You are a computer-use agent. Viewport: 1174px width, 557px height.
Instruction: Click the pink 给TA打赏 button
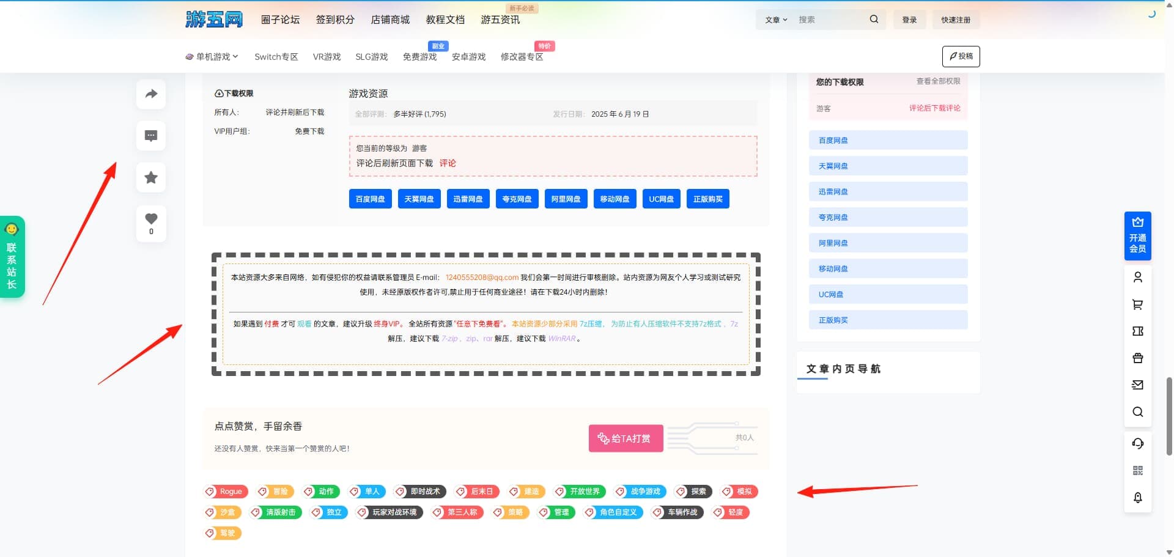point(626,438)
